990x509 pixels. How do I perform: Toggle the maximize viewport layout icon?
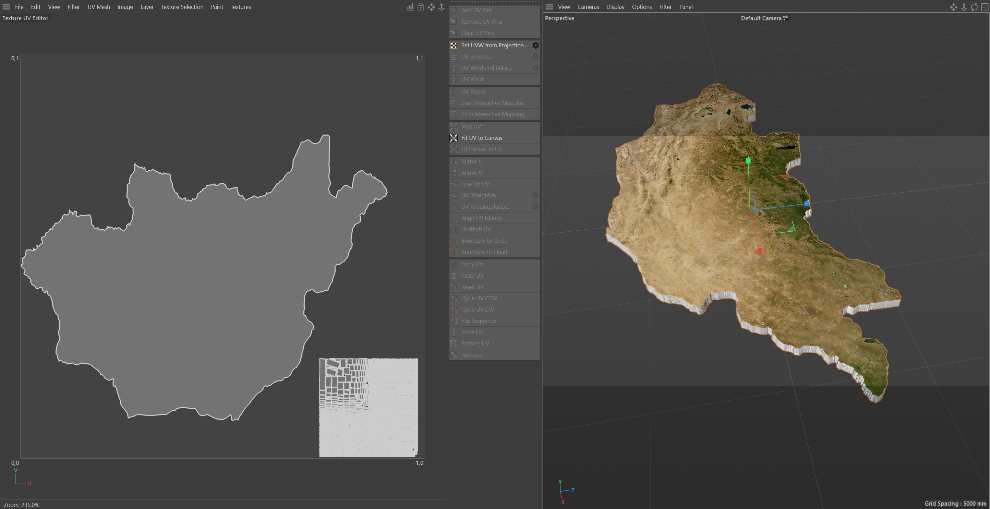pos(984,7)
